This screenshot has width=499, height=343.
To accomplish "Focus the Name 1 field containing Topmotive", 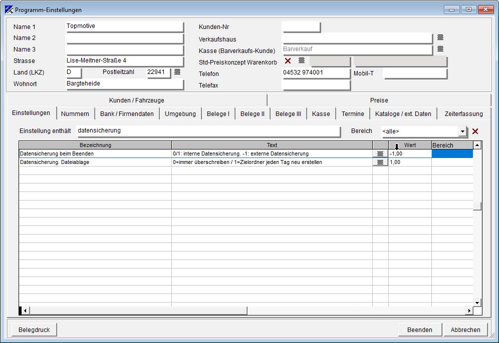I will coord(124,26).
